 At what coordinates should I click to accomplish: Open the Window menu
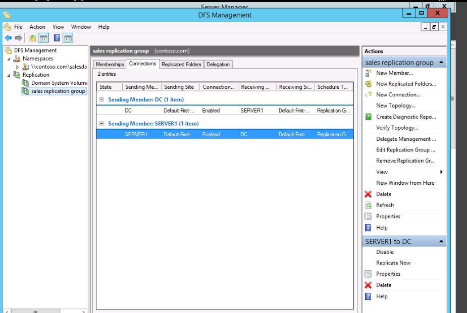pos(81,27)
